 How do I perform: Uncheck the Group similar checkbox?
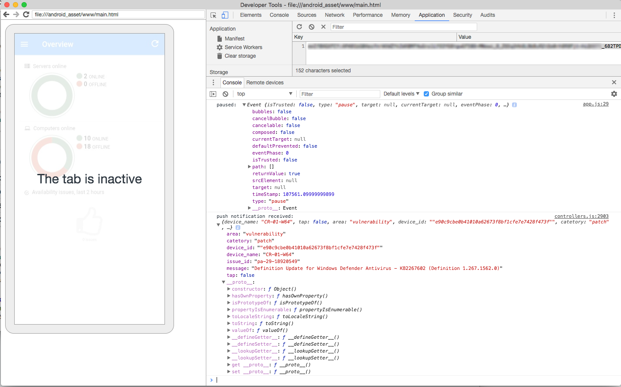pos(426,94)
